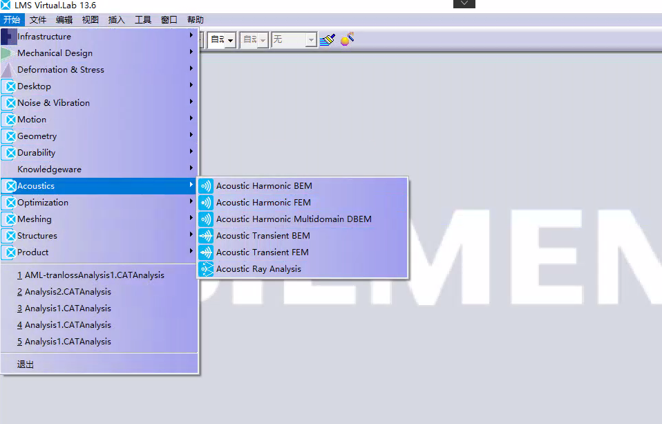The height and width of the screenshot is (424, 662).
Task: Click the LMS Virtual.Lab title bar logo
Action: point(6,5)
